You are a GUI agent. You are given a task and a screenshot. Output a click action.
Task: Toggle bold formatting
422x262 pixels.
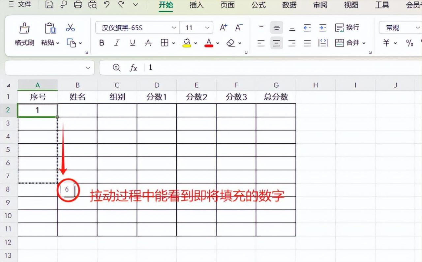click(x=102, y=43)
